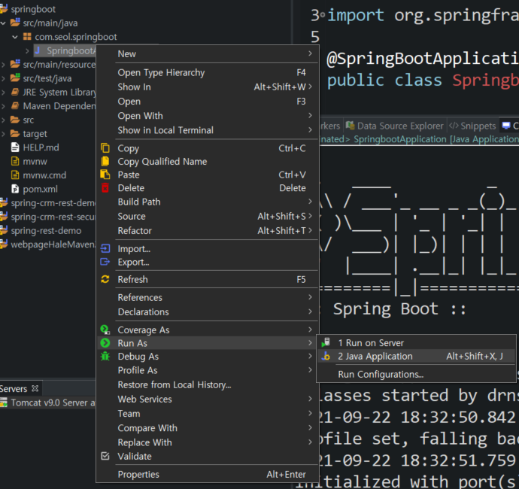Click the spring-rest-demo project icon
The image size is (519, 489).
coord(4,230)
